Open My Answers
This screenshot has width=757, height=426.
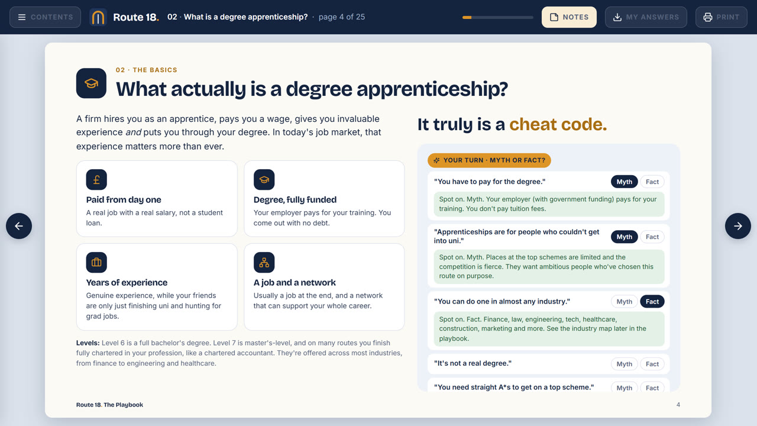[x=646, y=17]
